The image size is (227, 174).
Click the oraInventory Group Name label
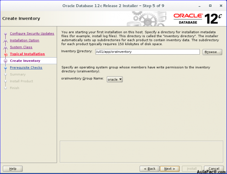(82, 78)
